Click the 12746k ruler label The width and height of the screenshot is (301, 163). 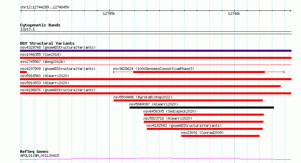(234, 14)
